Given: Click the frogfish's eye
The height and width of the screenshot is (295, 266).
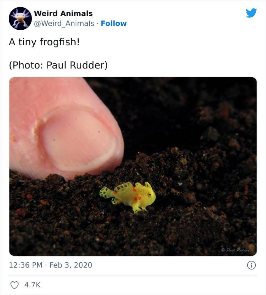Looking at the screenshot, I should tap(150, 195).
